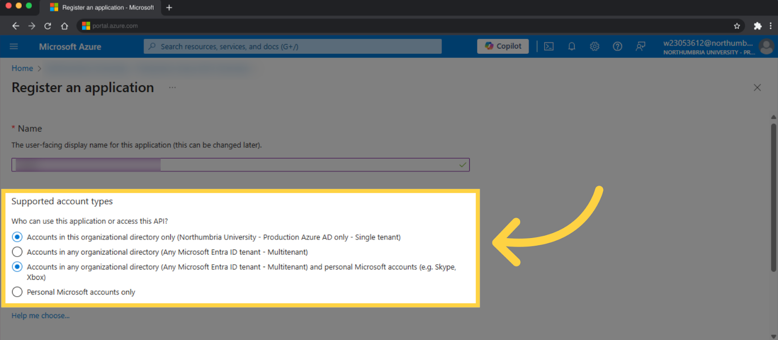The height and width of the screenshot is (340, 778).
Task: Bookmark this page with the star icon
Action: [x=737, y=26]
